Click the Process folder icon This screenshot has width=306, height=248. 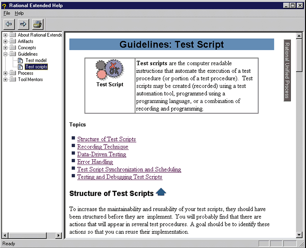point(13,73)
